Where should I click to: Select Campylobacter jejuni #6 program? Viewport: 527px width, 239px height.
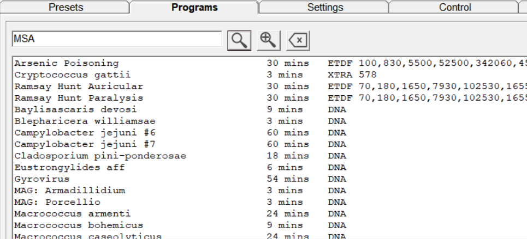point(85,133)
